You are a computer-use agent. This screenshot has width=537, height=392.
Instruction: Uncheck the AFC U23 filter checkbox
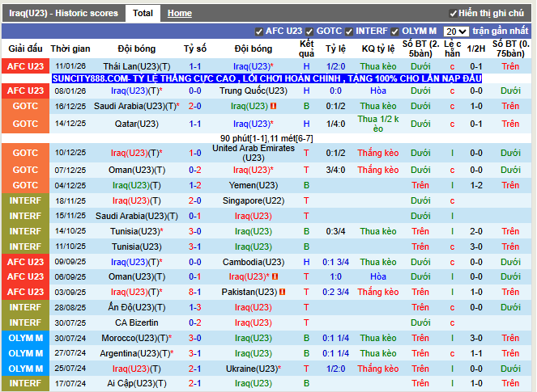[x=259, y=32]
